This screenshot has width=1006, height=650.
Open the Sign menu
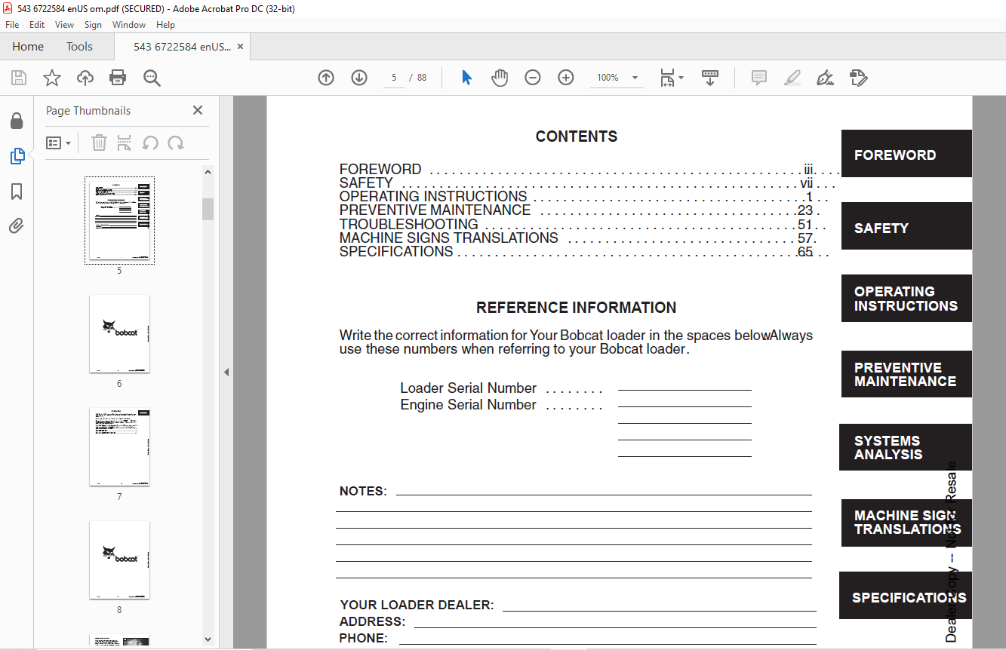(x=93, y=25)
